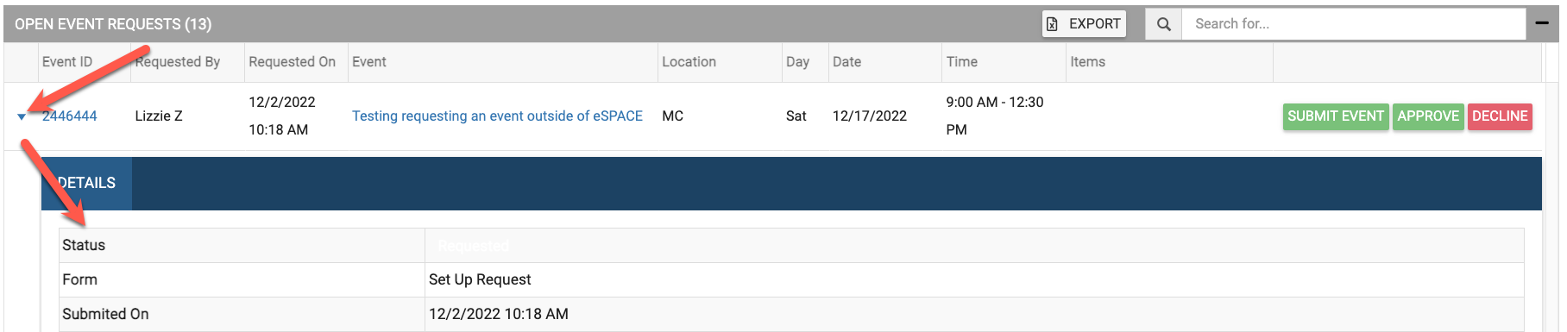
Task: Click the Items column header
Action: pos(1087,62)
